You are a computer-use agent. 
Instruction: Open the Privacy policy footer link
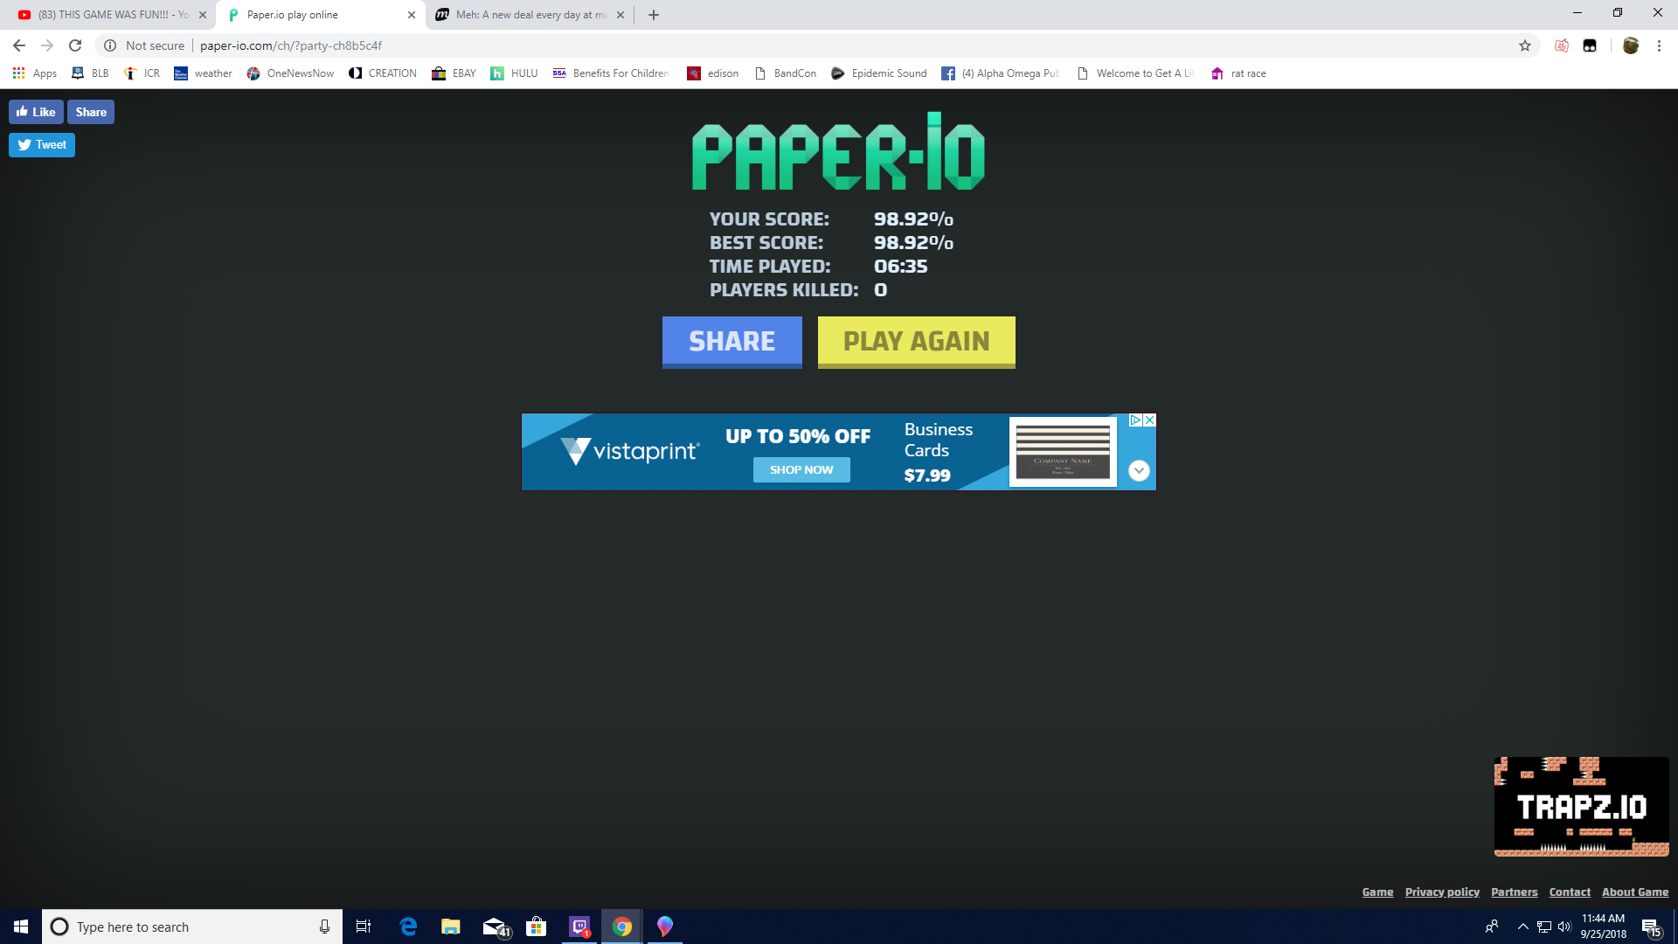coord(1442,892)
